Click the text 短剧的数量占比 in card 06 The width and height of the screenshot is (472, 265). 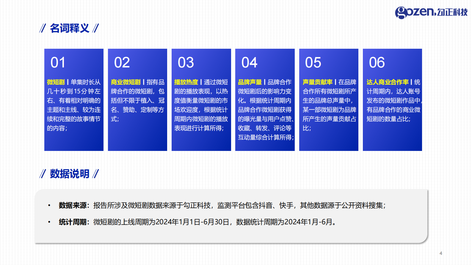pos(388,119)
